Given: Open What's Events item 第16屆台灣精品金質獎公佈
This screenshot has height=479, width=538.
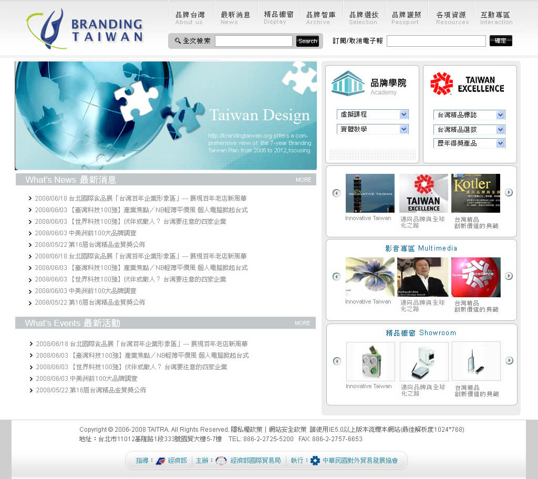Looking at the screenshot, I should [x=91, y=390].
